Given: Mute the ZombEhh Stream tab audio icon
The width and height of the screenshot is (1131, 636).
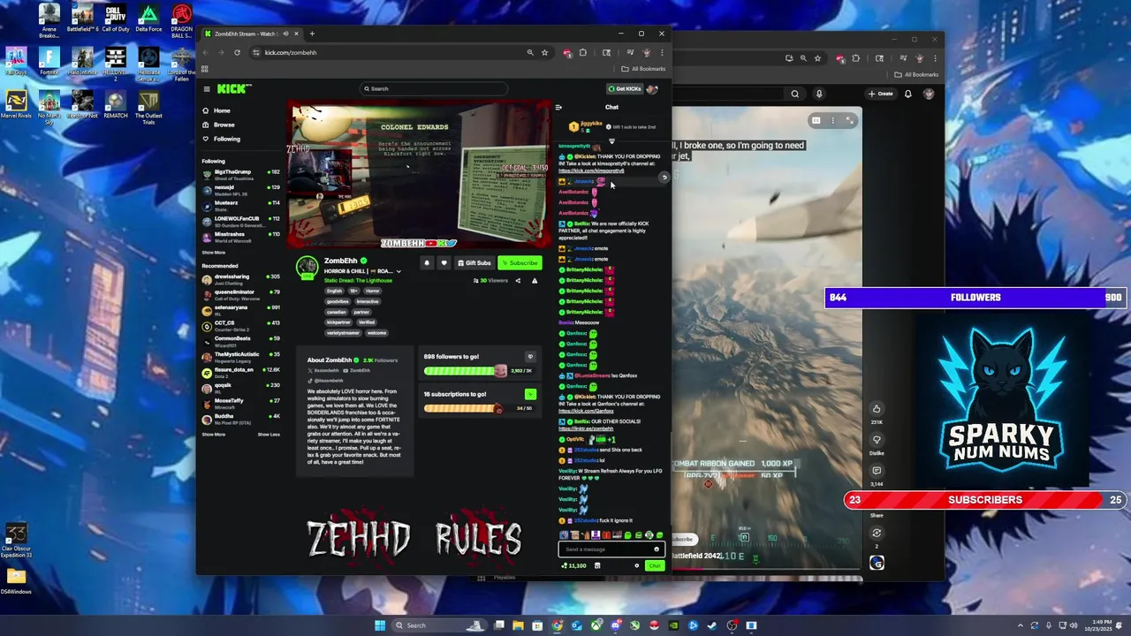Looking at the screenshot, I should (x=285, y=34).
